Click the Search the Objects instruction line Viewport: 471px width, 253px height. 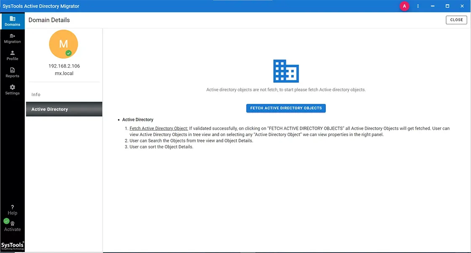[x=191, y=141]
